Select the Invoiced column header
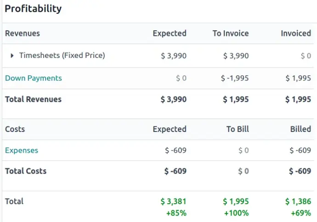 pyautogui.click(x=296, y=34)
